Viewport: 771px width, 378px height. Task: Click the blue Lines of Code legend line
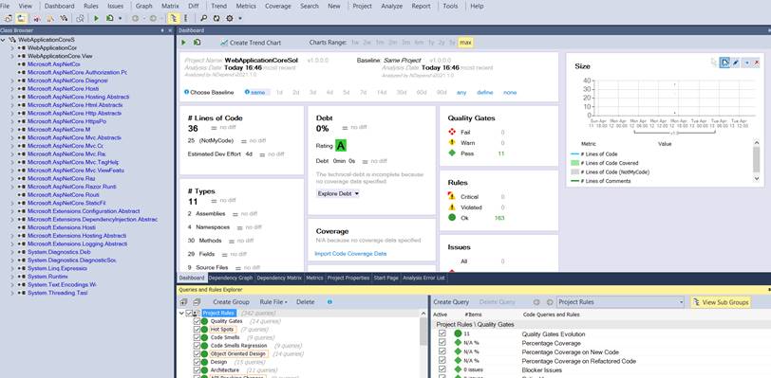point(574,154)
